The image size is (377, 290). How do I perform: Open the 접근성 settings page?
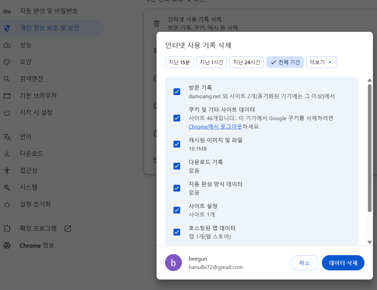[52, 171]
